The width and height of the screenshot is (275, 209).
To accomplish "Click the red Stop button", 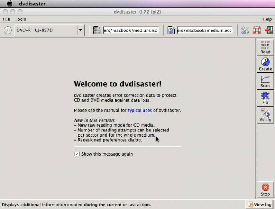I will coord(265,190).
